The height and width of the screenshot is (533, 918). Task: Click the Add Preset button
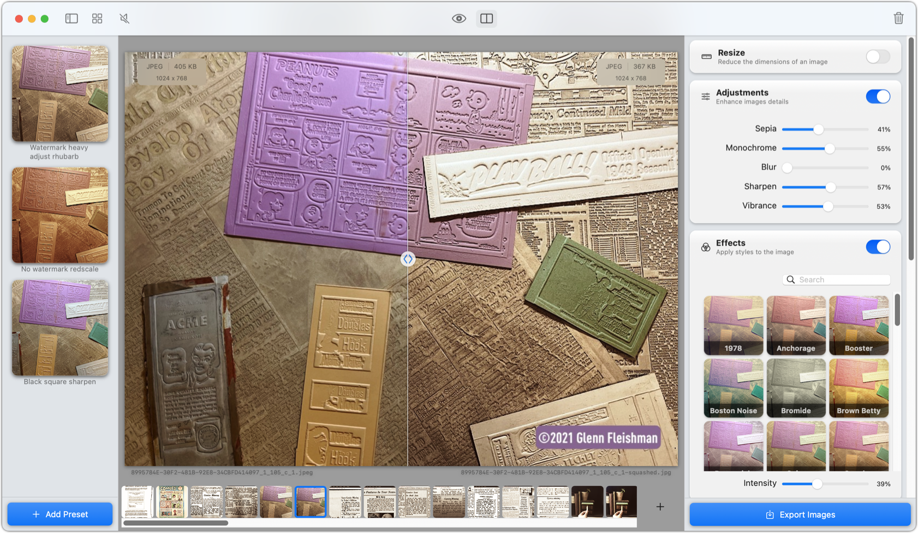tap(60, 514)
